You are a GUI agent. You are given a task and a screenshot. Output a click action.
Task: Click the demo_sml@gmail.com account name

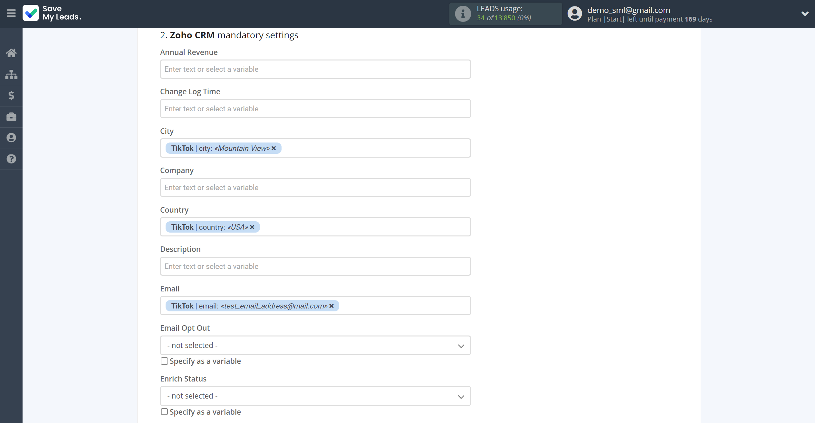(628, 10)
